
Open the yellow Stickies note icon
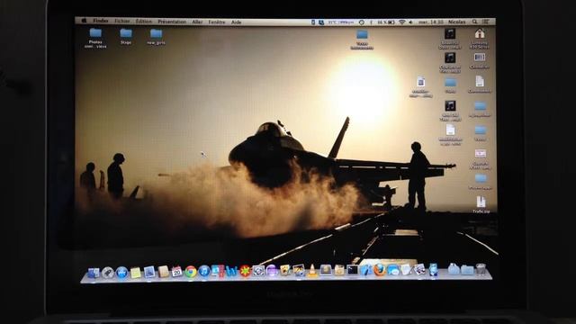136,272
